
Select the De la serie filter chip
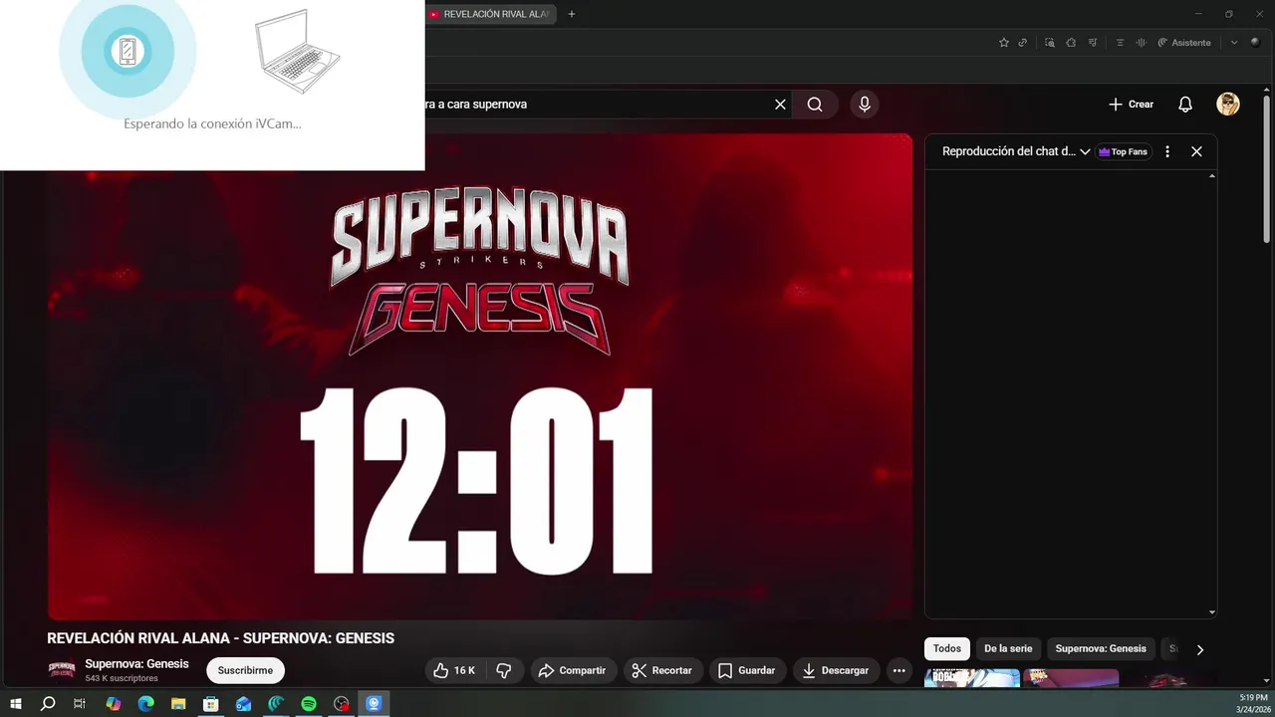1008,648
